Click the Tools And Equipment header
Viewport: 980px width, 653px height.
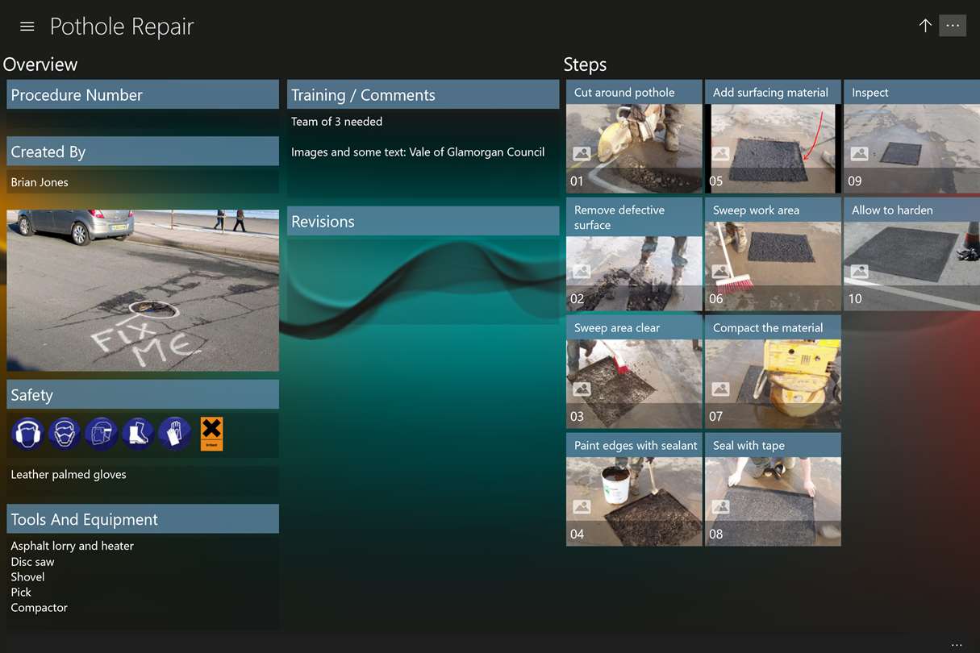[143, 519]
